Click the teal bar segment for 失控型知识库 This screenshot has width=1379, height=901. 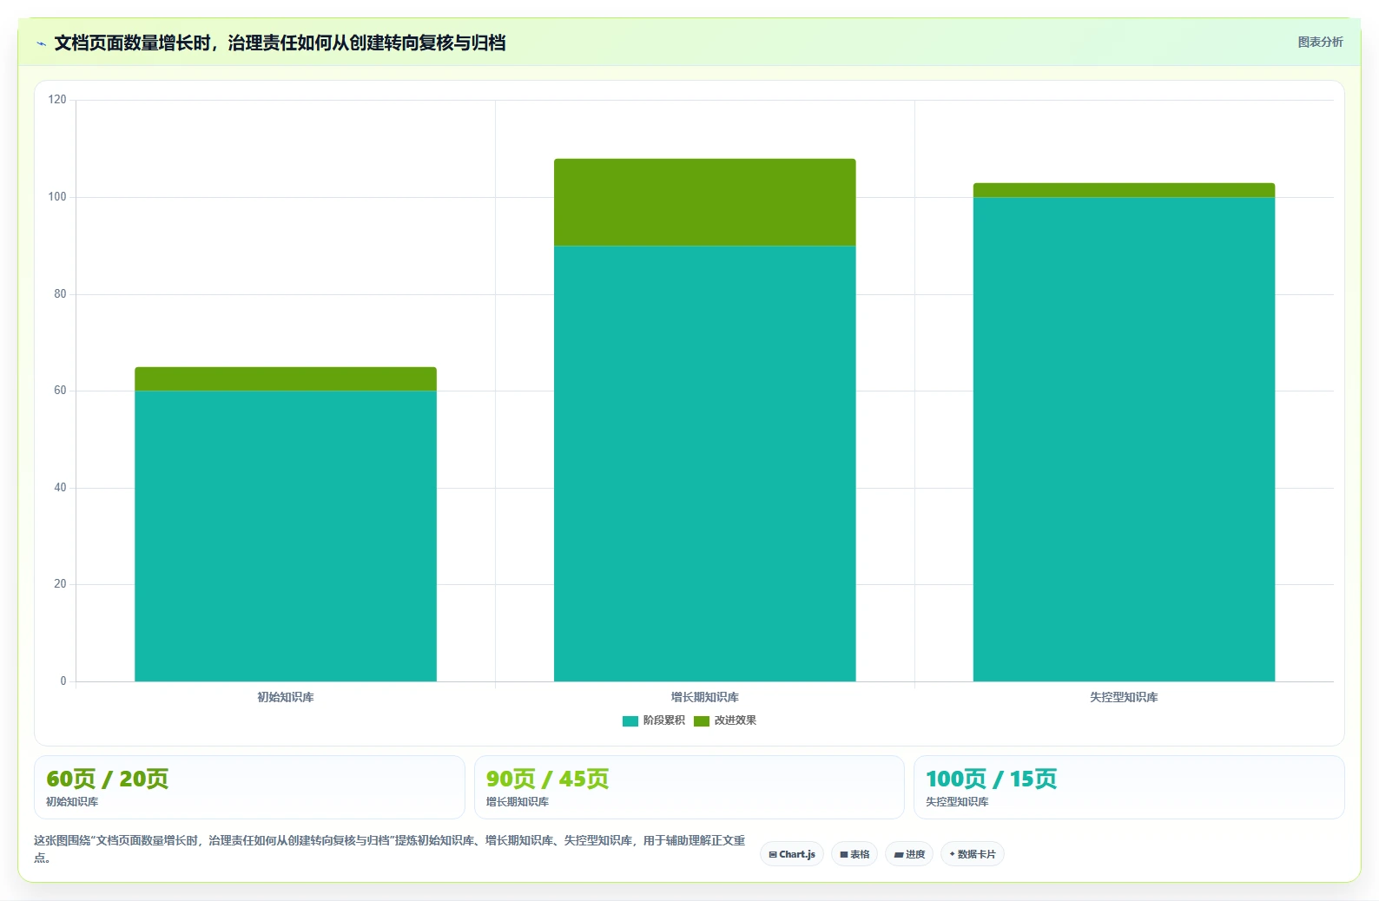click(1124, 439)
